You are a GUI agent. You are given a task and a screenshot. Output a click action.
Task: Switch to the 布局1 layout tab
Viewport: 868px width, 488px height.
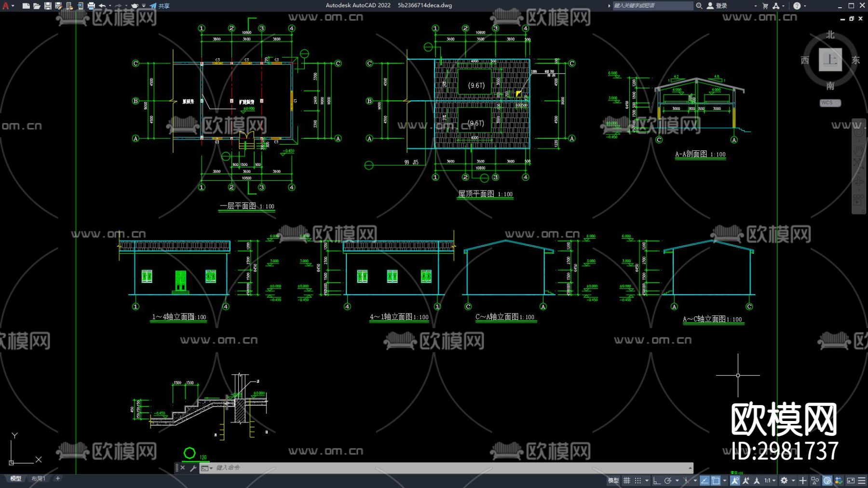[x=38, y=479]
